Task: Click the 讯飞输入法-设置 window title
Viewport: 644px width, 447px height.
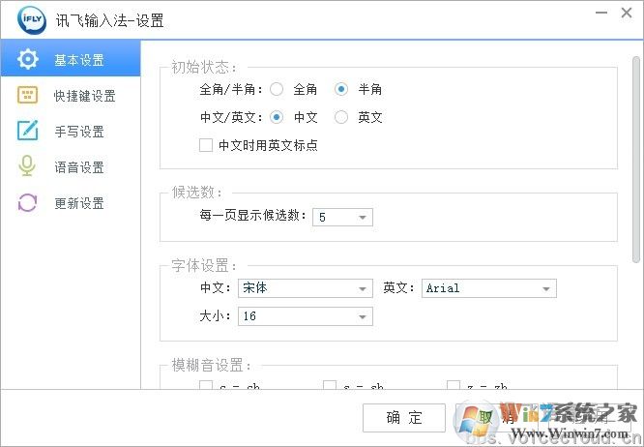Action: (109, 20)
